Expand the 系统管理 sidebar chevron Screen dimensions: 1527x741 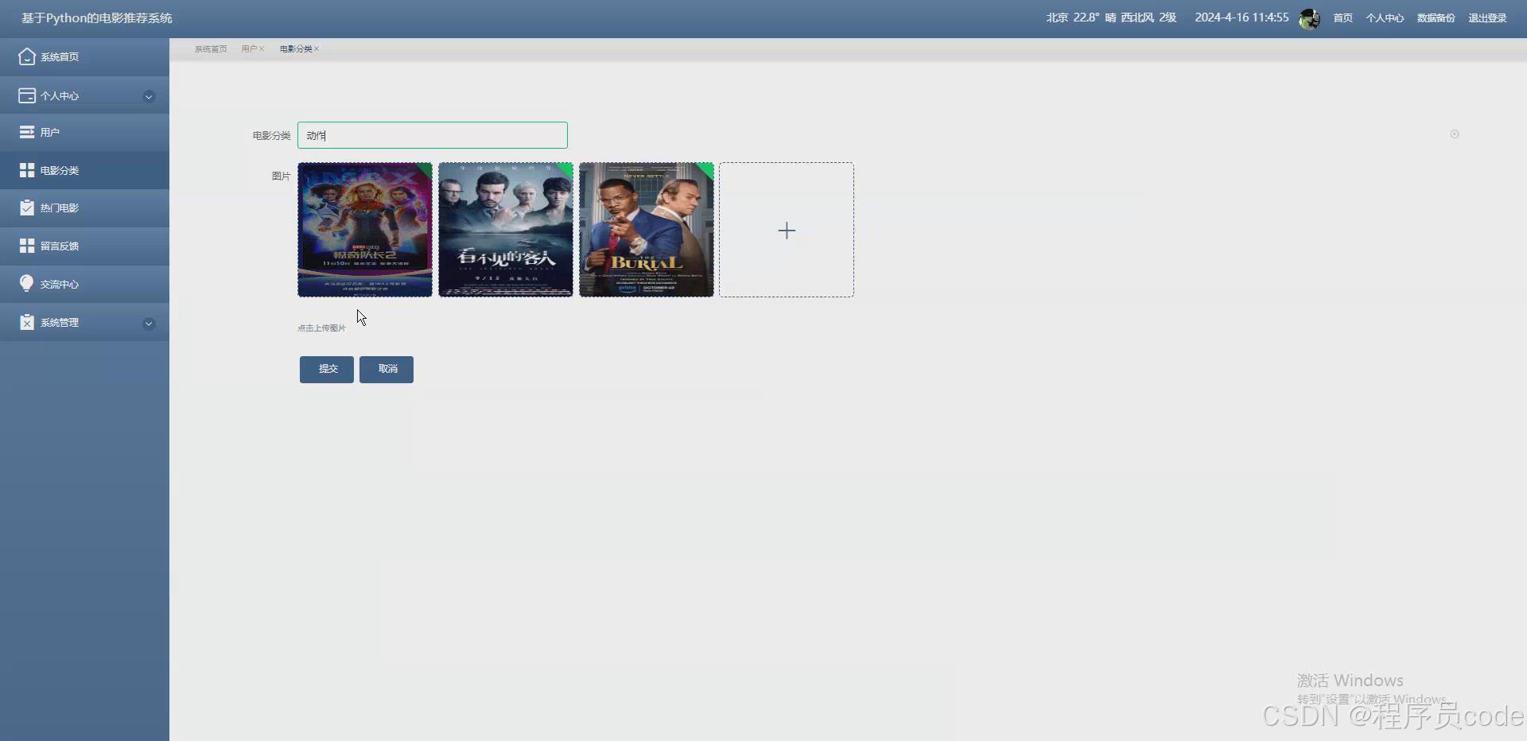coord(149,324)
